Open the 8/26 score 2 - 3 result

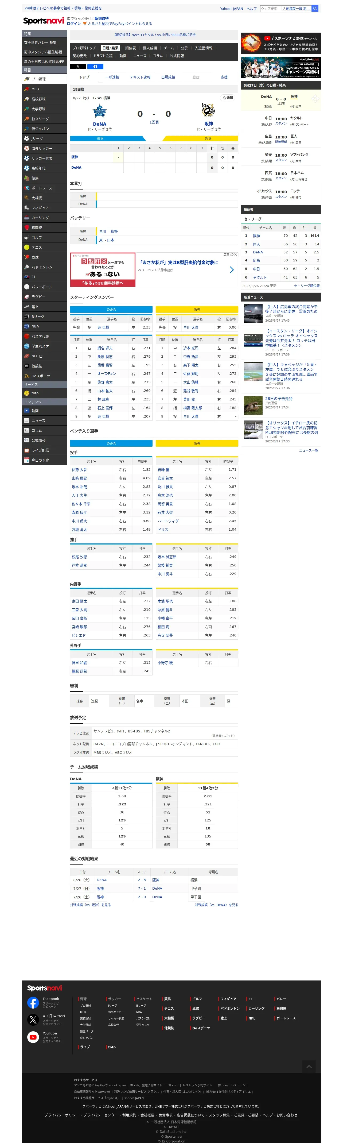tap(142, 880)
